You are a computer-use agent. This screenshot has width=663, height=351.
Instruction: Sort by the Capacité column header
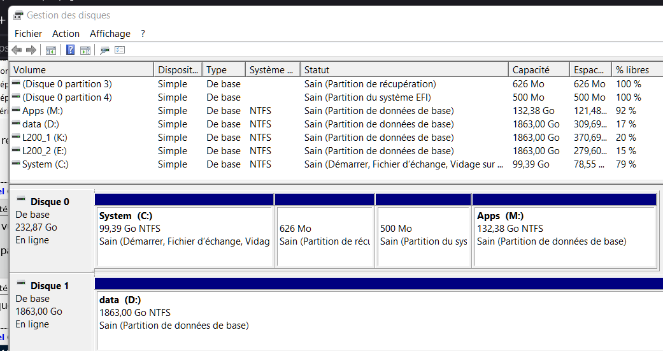point(531,70)
